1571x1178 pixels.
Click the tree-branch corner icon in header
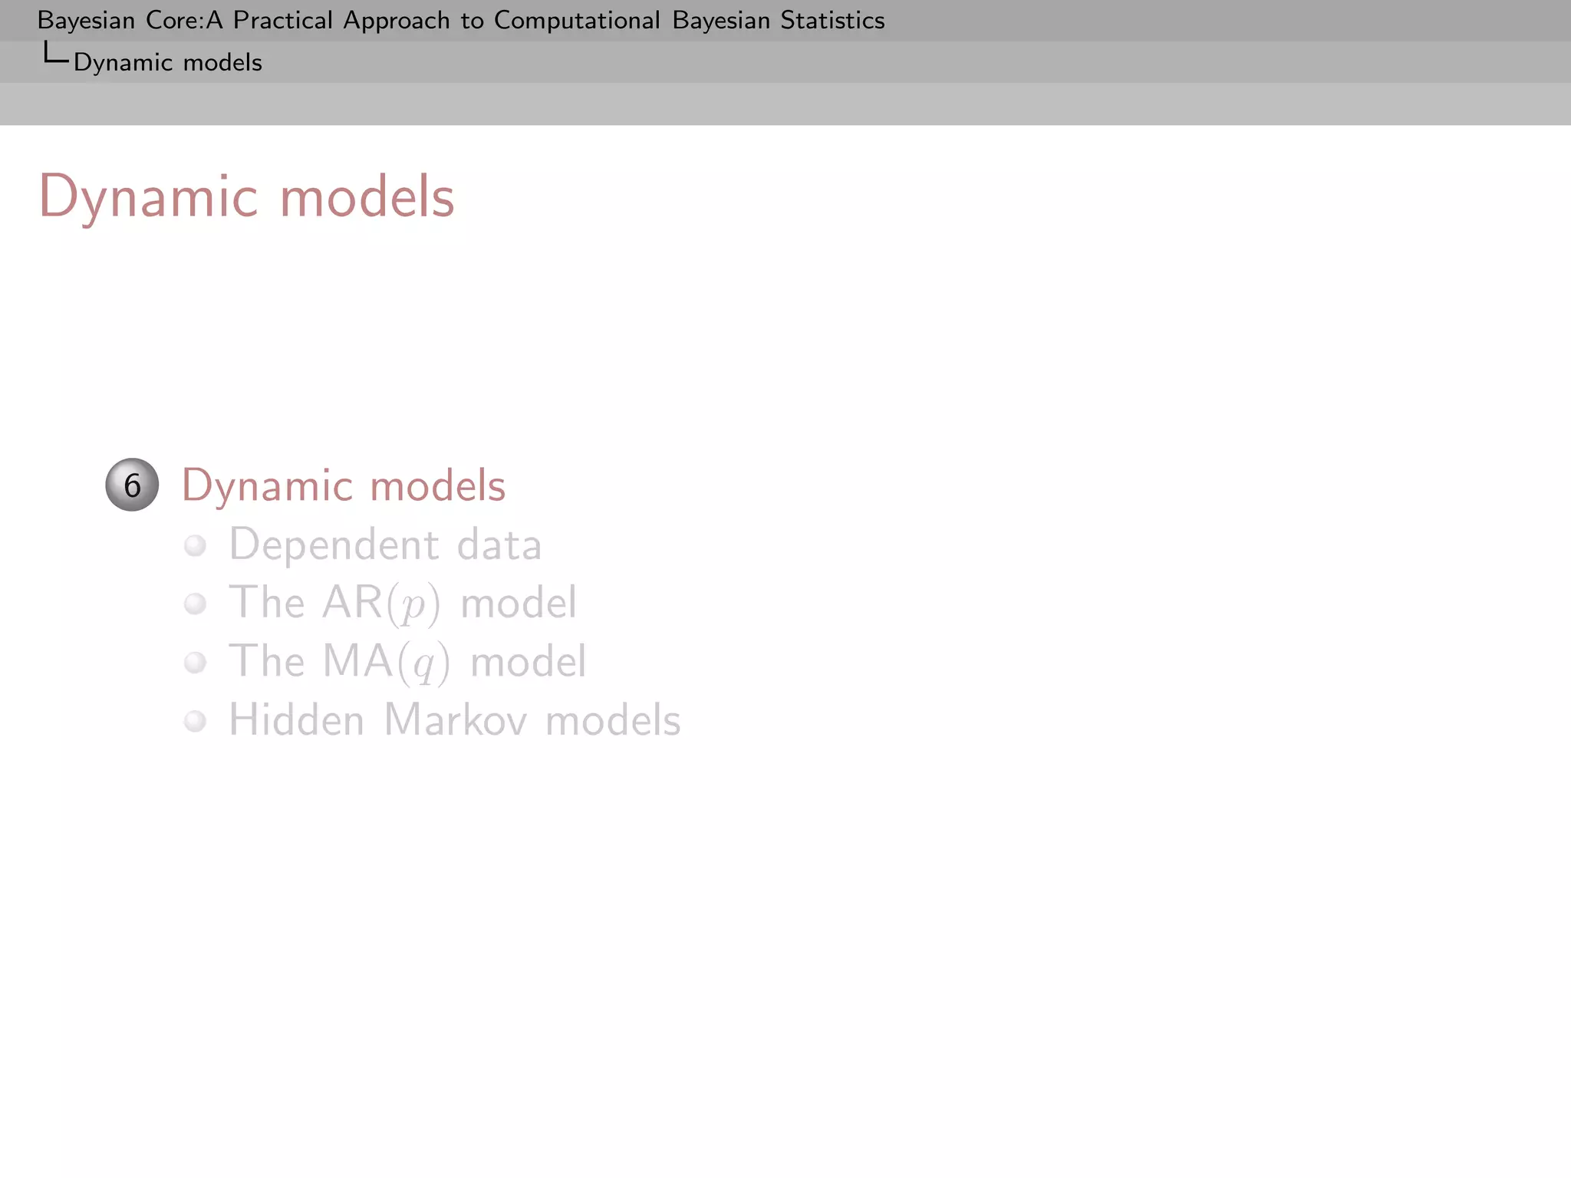coord(54,54)
